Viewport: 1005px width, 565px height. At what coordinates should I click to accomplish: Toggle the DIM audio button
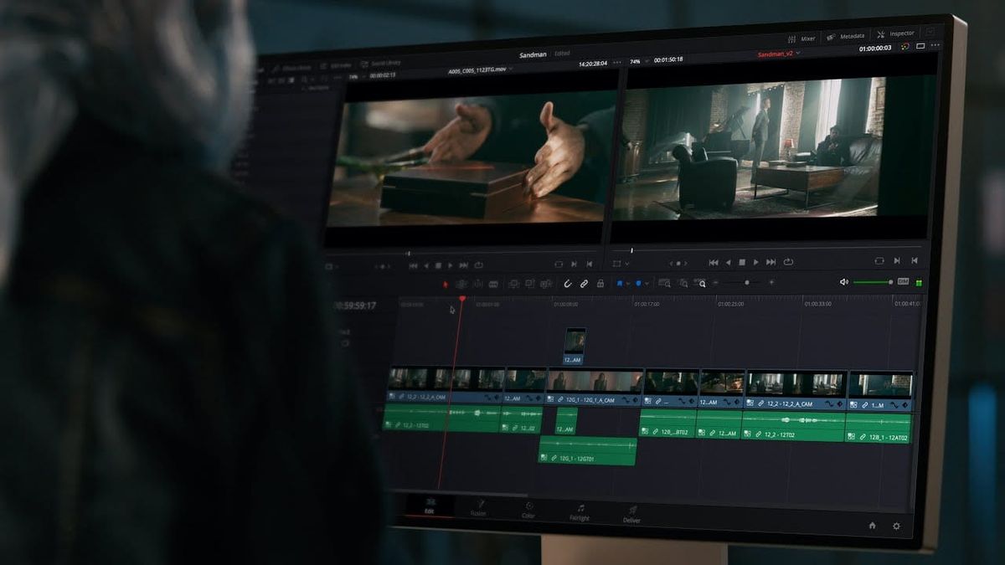coord(903,281)
